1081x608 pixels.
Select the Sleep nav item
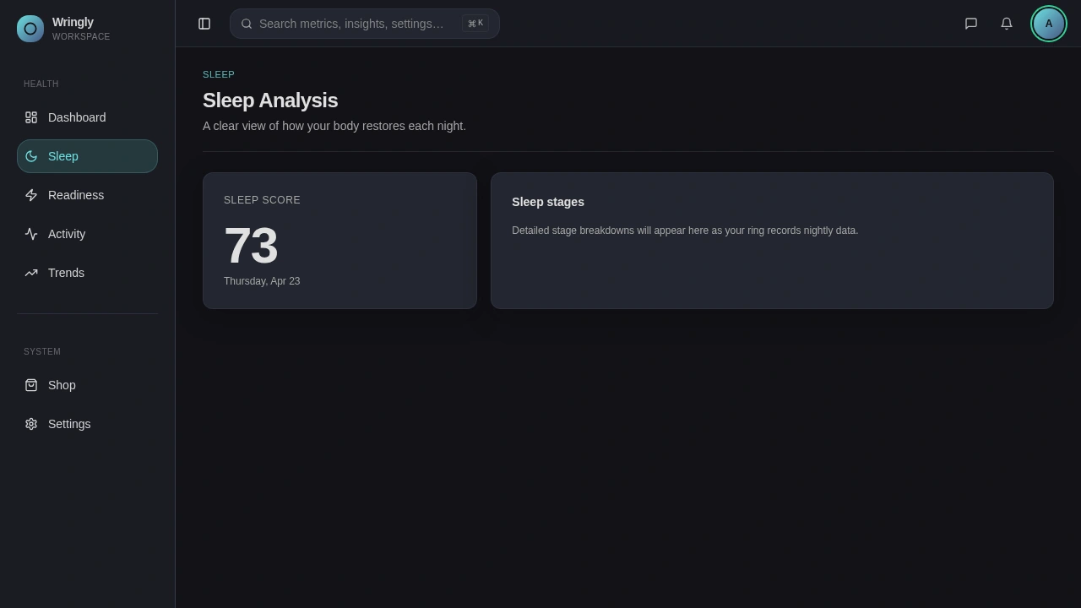pos(63,156)
